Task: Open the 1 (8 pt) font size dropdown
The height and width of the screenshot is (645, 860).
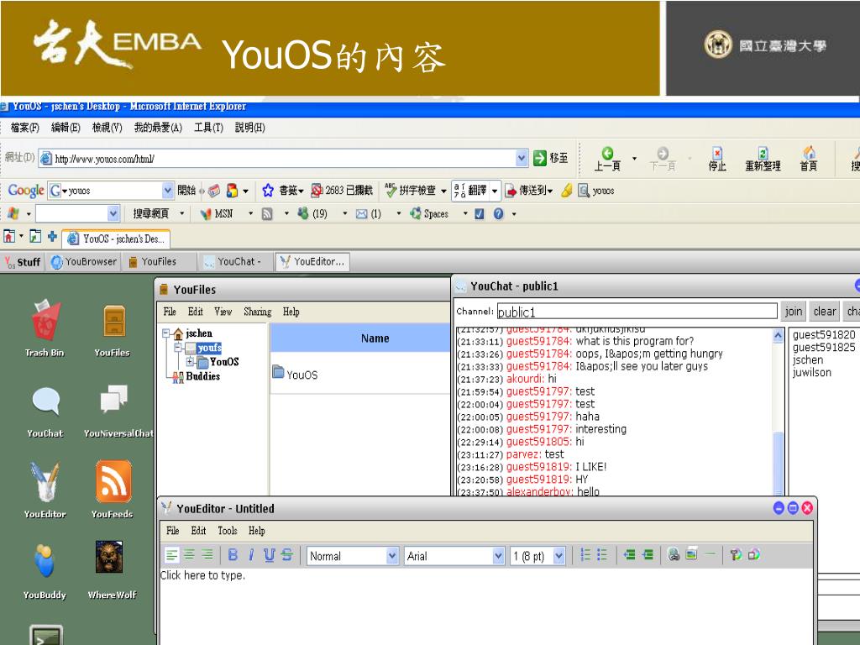Action: [537, 556]
